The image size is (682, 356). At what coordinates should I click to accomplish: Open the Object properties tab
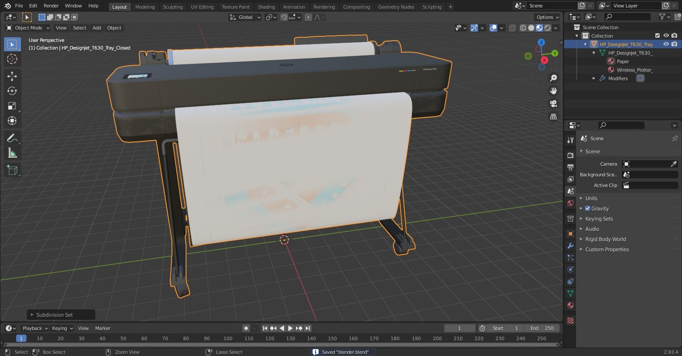coord(570,234)
